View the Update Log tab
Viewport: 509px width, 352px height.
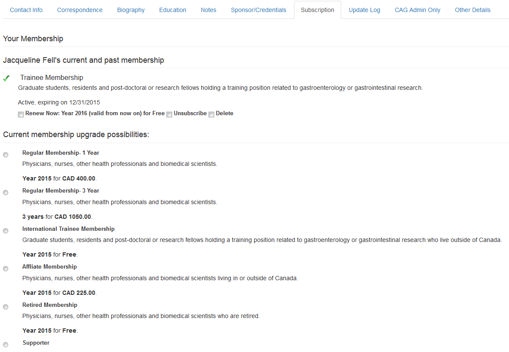pyautogui.click(x=364, y=10)
